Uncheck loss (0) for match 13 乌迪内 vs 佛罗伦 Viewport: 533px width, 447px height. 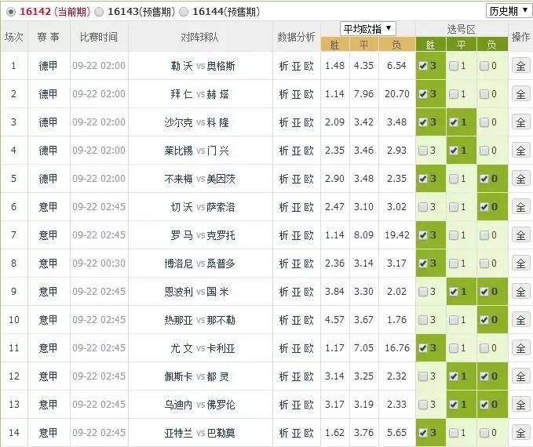(x=484, y=404)
